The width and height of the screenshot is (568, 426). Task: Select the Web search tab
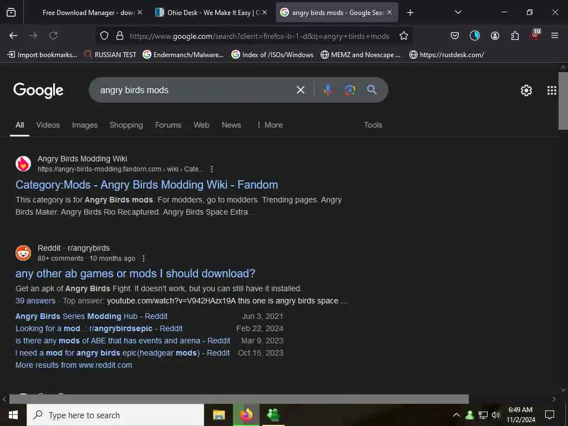pos(201,125)
